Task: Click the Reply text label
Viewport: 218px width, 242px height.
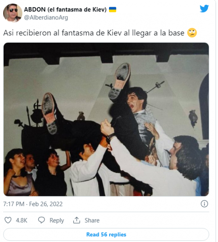Action: point(57,221)
